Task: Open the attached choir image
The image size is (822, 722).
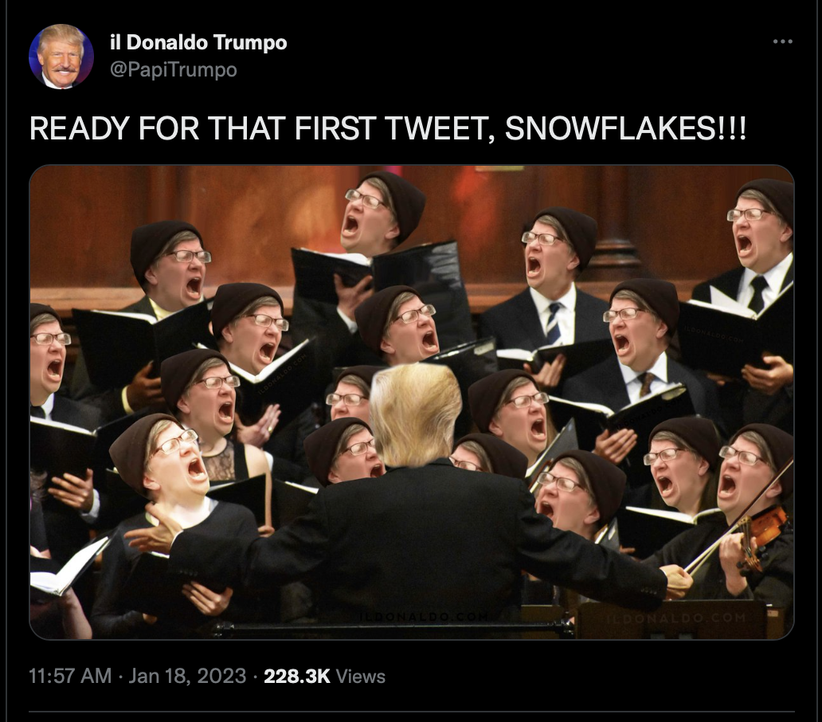Action: click(412, 402)
